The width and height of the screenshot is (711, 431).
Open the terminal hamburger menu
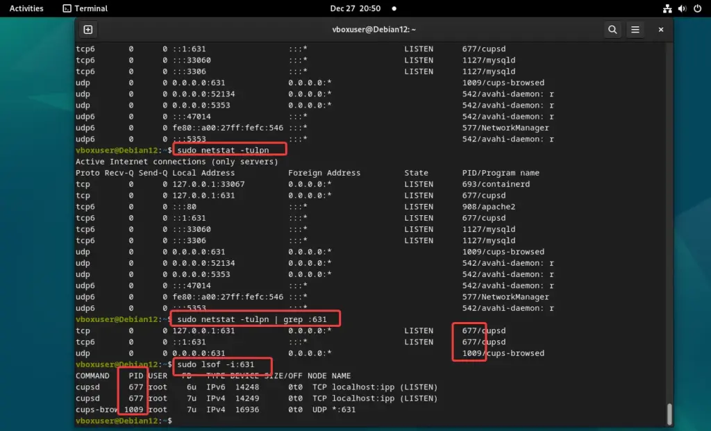coord(635,29)
